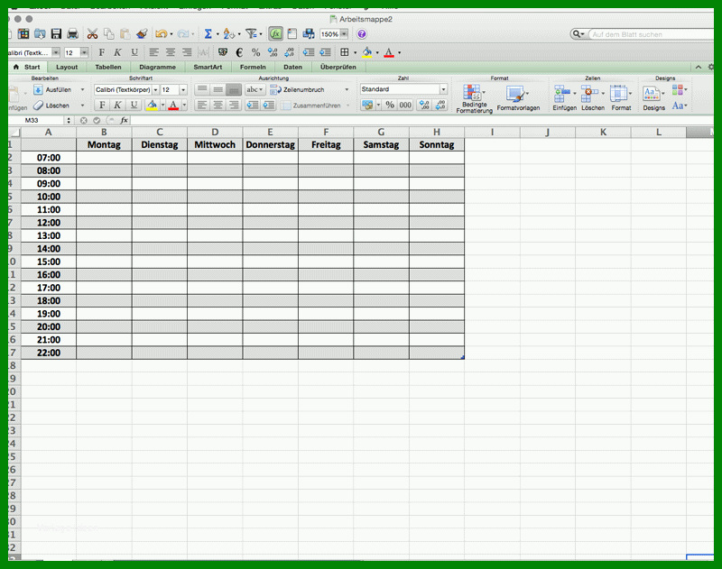This screenshot has height=569, width=722.
Task: Apply the format painter brush
Action: (142, 33)
